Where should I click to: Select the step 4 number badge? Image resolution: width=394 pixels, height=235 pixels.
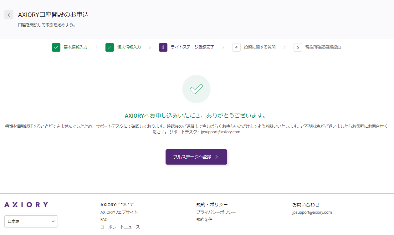point(236,47)
